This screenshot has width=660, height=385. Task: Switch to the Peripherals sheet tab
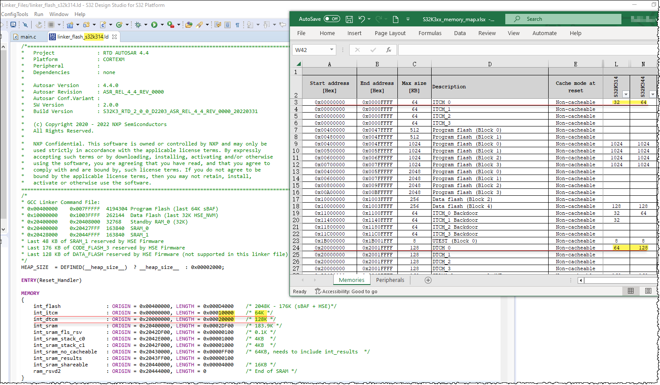click(390, 280)
